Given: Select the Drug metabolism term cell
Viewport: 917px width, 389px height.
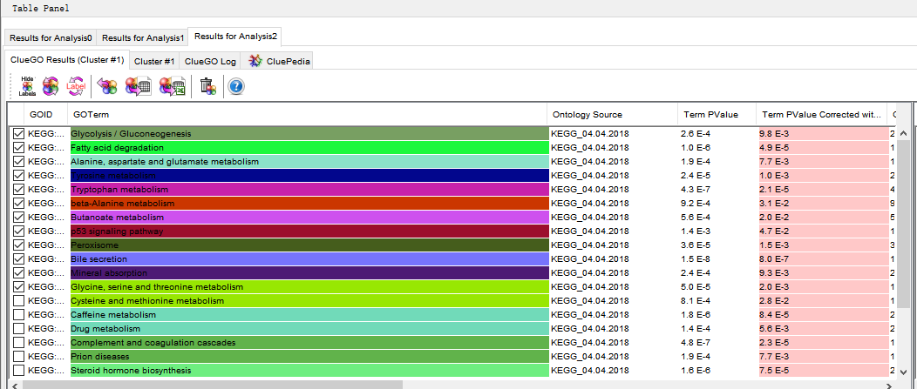Looking at the screenshot, I should coord(309,329).
